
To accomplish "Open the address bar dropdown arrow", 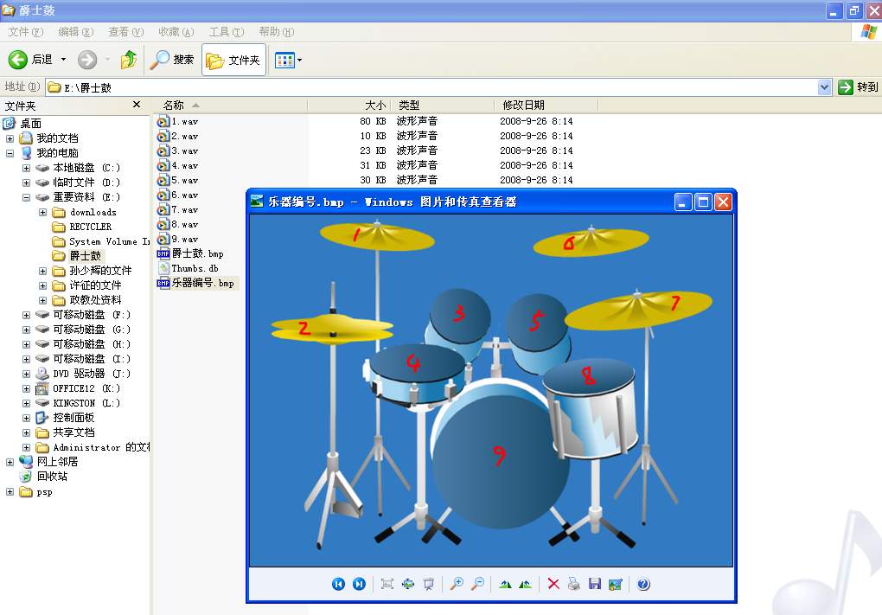I will pyautogui.click(x=824, y=87).
